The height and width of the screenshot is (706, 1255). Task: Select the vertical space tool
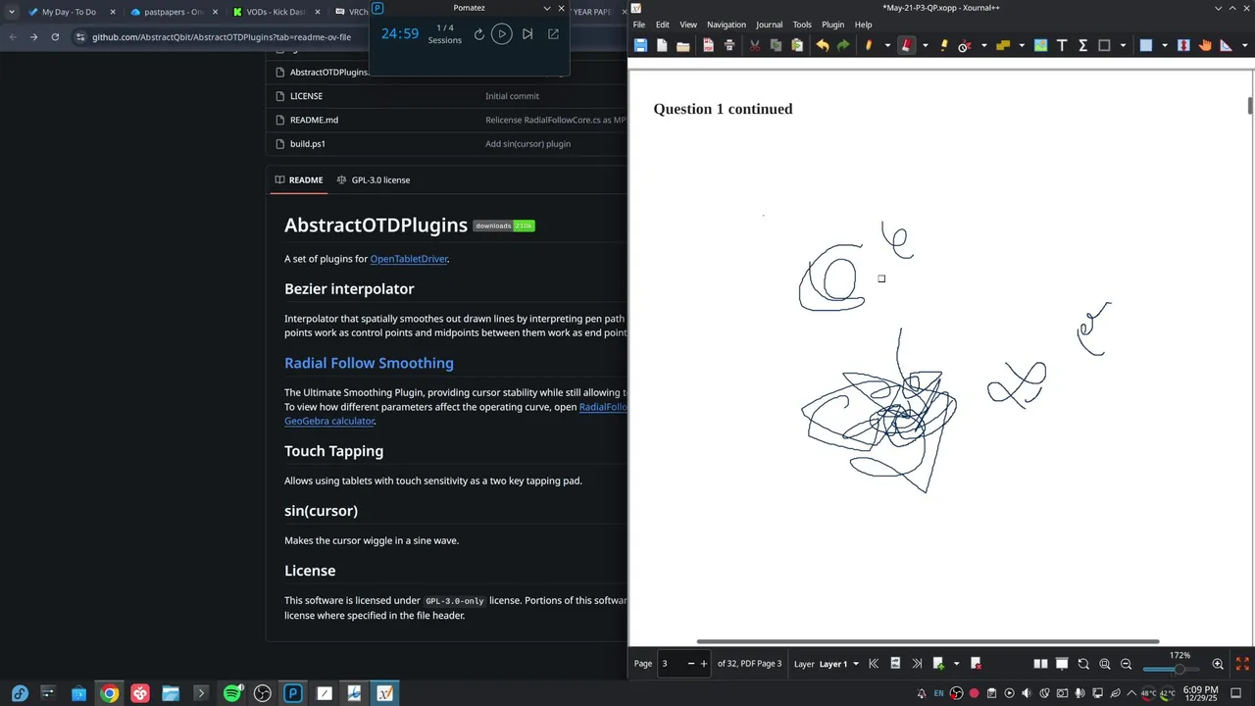1183,45
